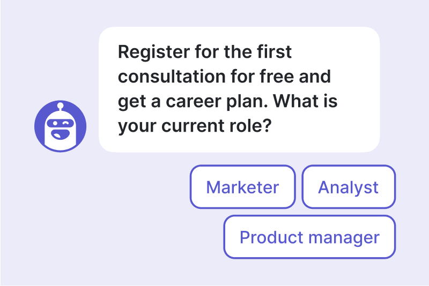Open the winking robot profile picture
The image size is (429, 286).
click(x=60, y=126)
